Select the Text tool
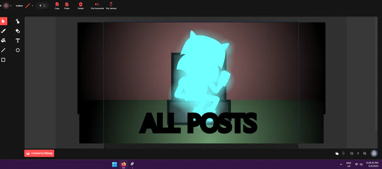 [x=17, y=41]
